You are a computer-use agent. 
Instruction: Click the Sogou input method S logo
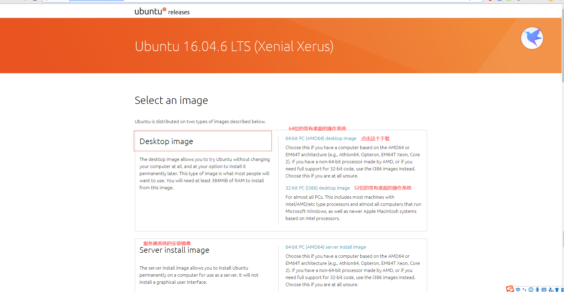[x=510, y=289]
